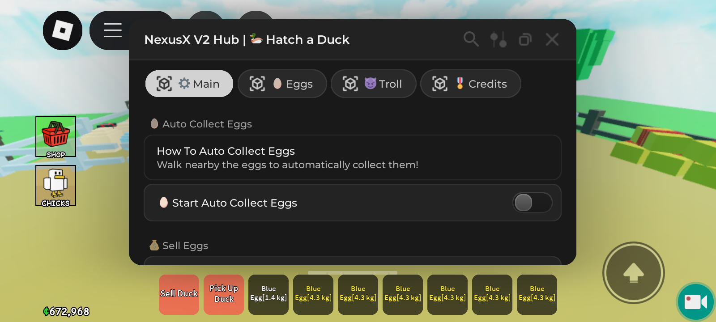Select the last Blue Egg 4.3 kg slot

pyautogui.click(x=537, y=294)
